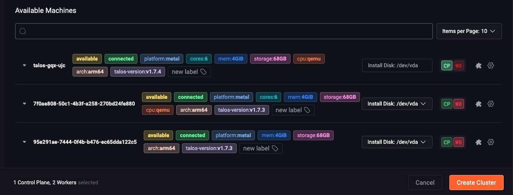Viewport: 513px width, 195px height.
Task: Click talos-version:v1.7.4 label
Action: tap(138, 72)
